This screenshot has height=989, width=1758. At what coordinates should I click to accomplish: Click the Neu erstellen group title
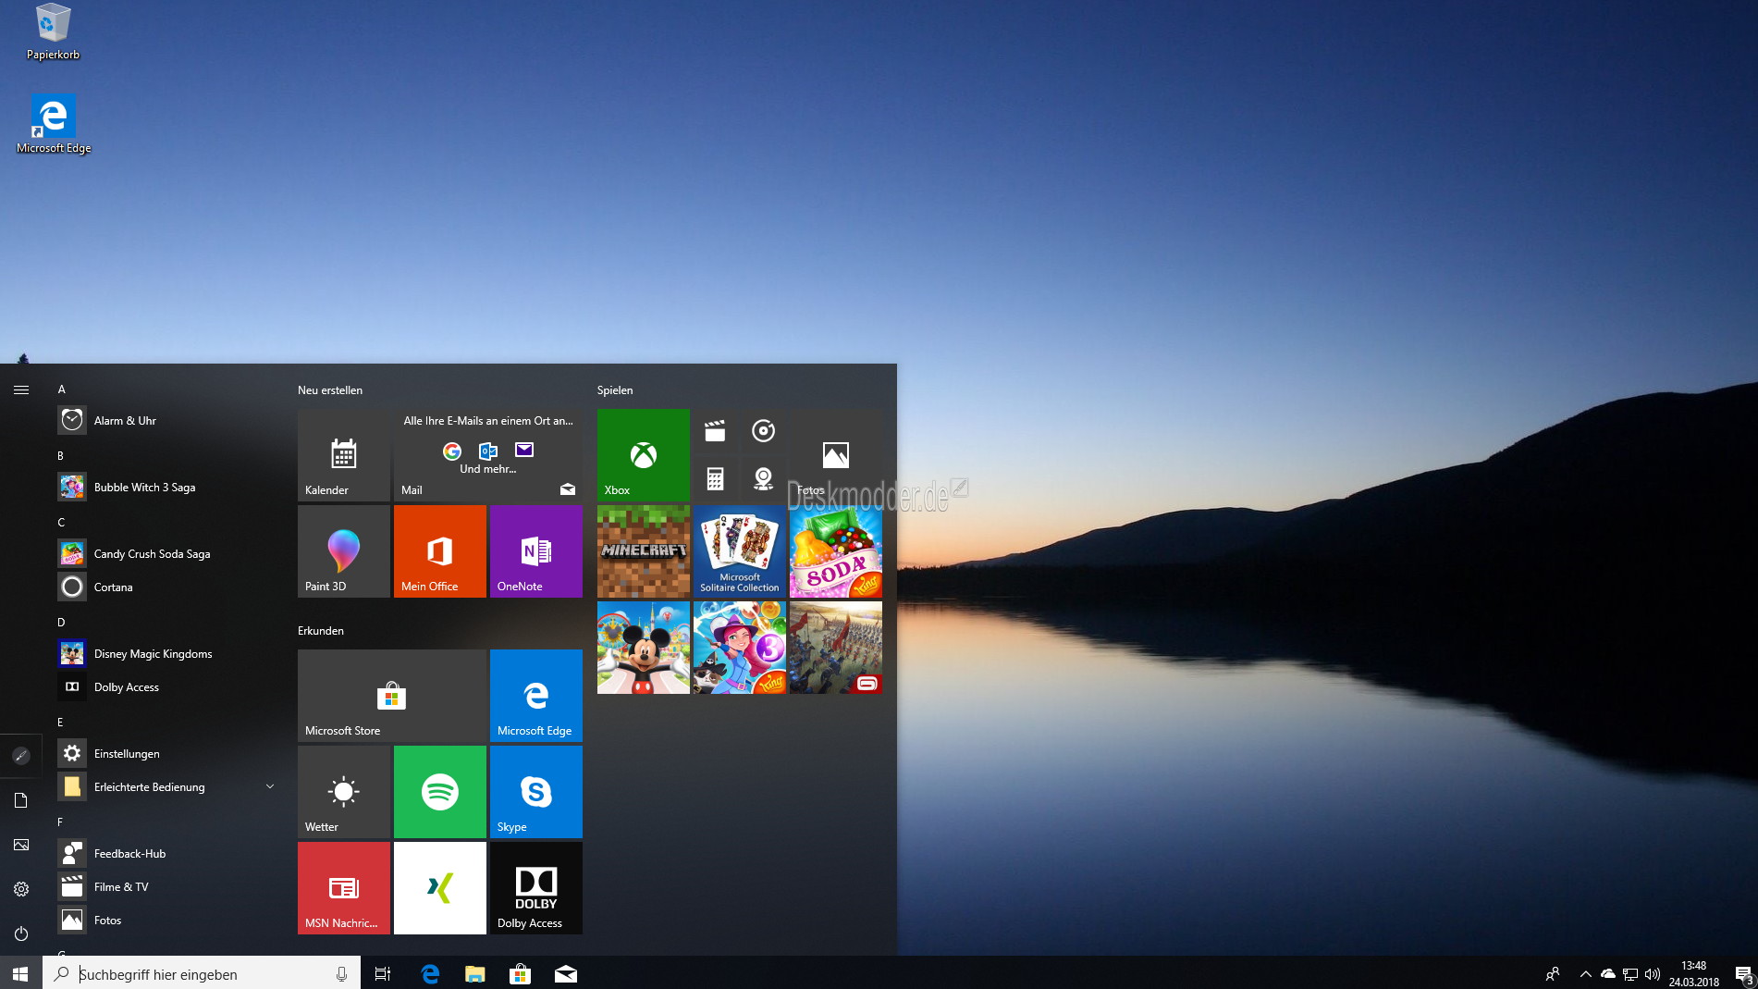point(330,390)
